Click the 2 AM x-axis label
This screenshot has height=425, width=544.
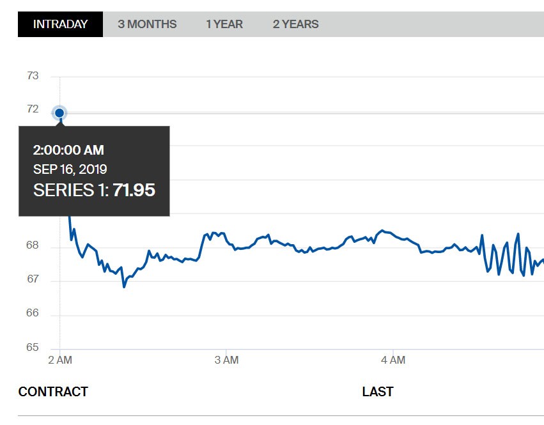[x=59, y=360]
